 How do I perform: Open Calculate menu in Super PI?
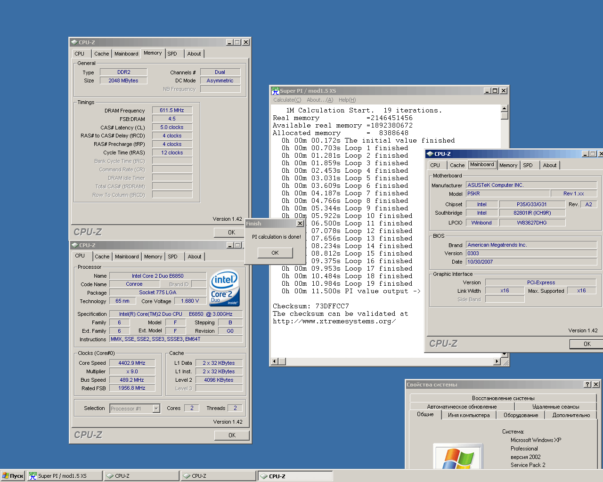pos(287,100)
